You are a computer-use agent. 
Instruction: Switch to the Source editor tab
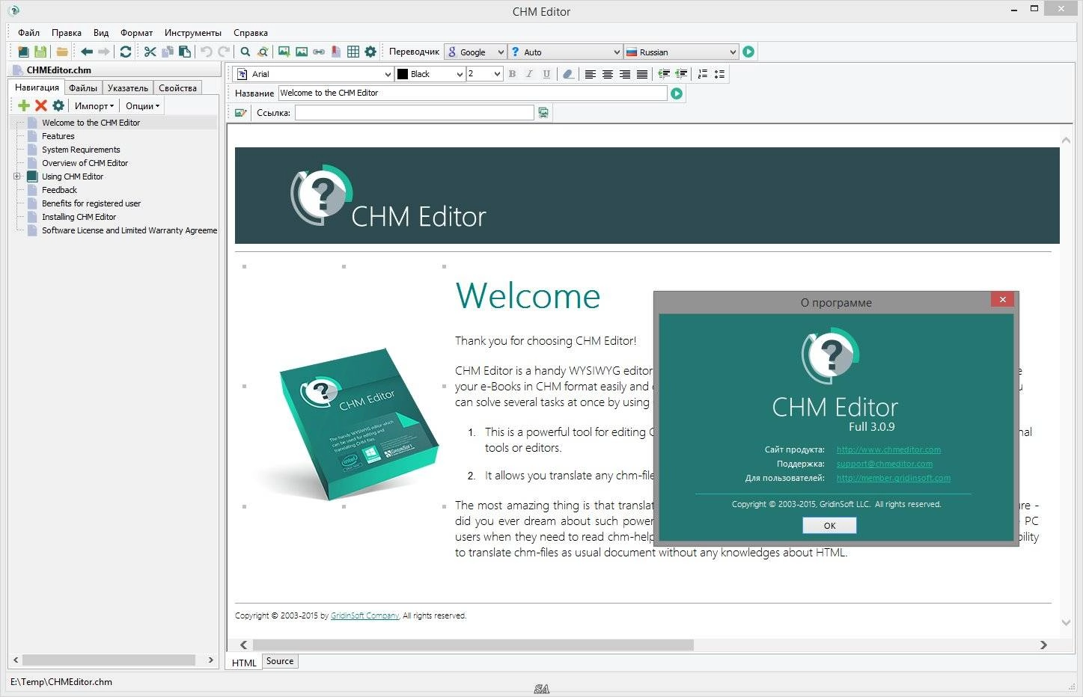[x=280, y=661]
